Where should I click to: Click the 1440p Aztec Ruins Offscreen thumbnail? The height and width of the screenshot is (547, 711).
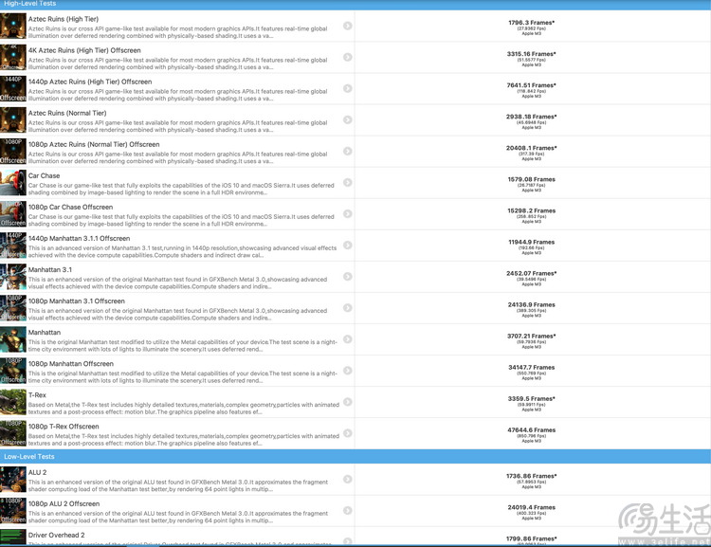point(13,88)
